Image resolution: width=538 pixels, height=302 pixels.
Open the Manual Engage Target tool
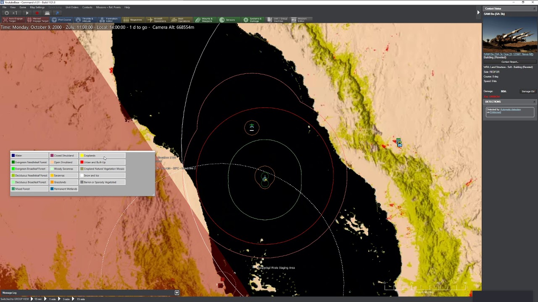38,20
